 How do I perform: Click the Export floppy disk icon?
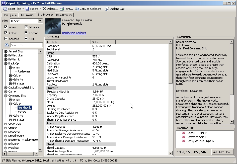(27, 9)
